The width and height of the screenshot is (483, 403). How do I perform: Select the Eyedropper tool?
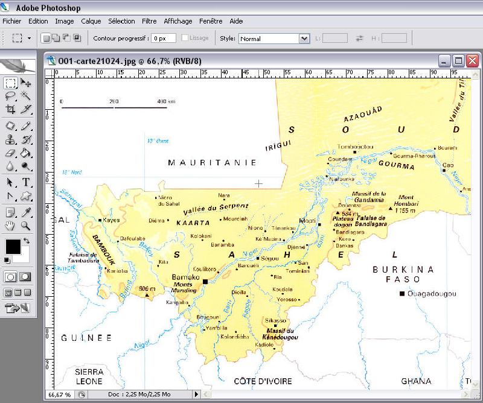tap(26, 212)
